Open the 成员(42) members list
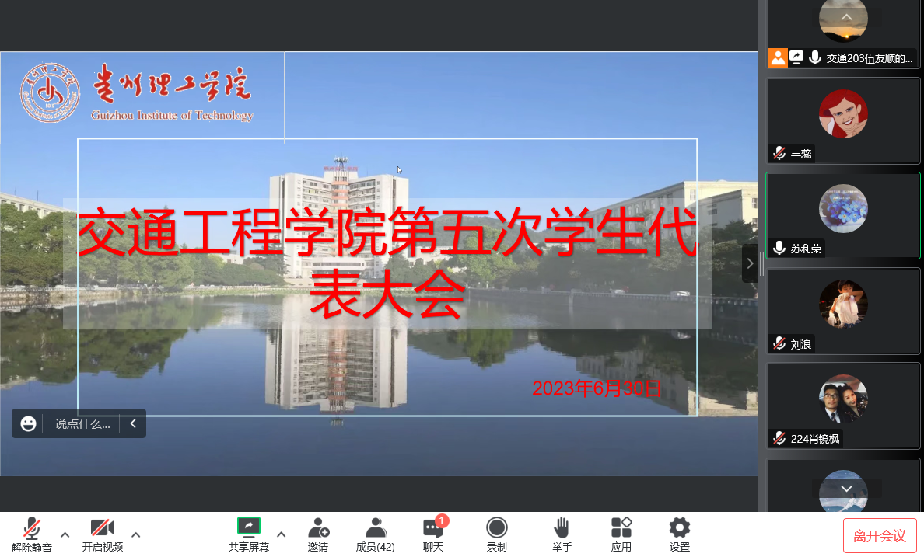Viewport: 924px width, 557px height. point(376,529)
